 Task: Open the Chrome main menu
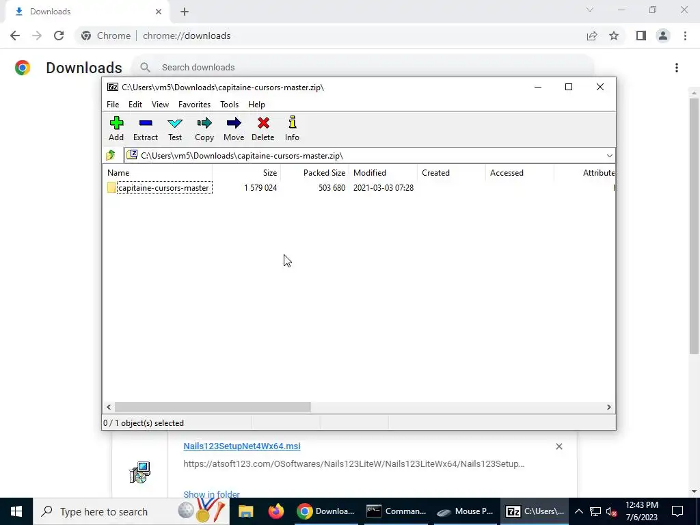click(x=685, y=36)
